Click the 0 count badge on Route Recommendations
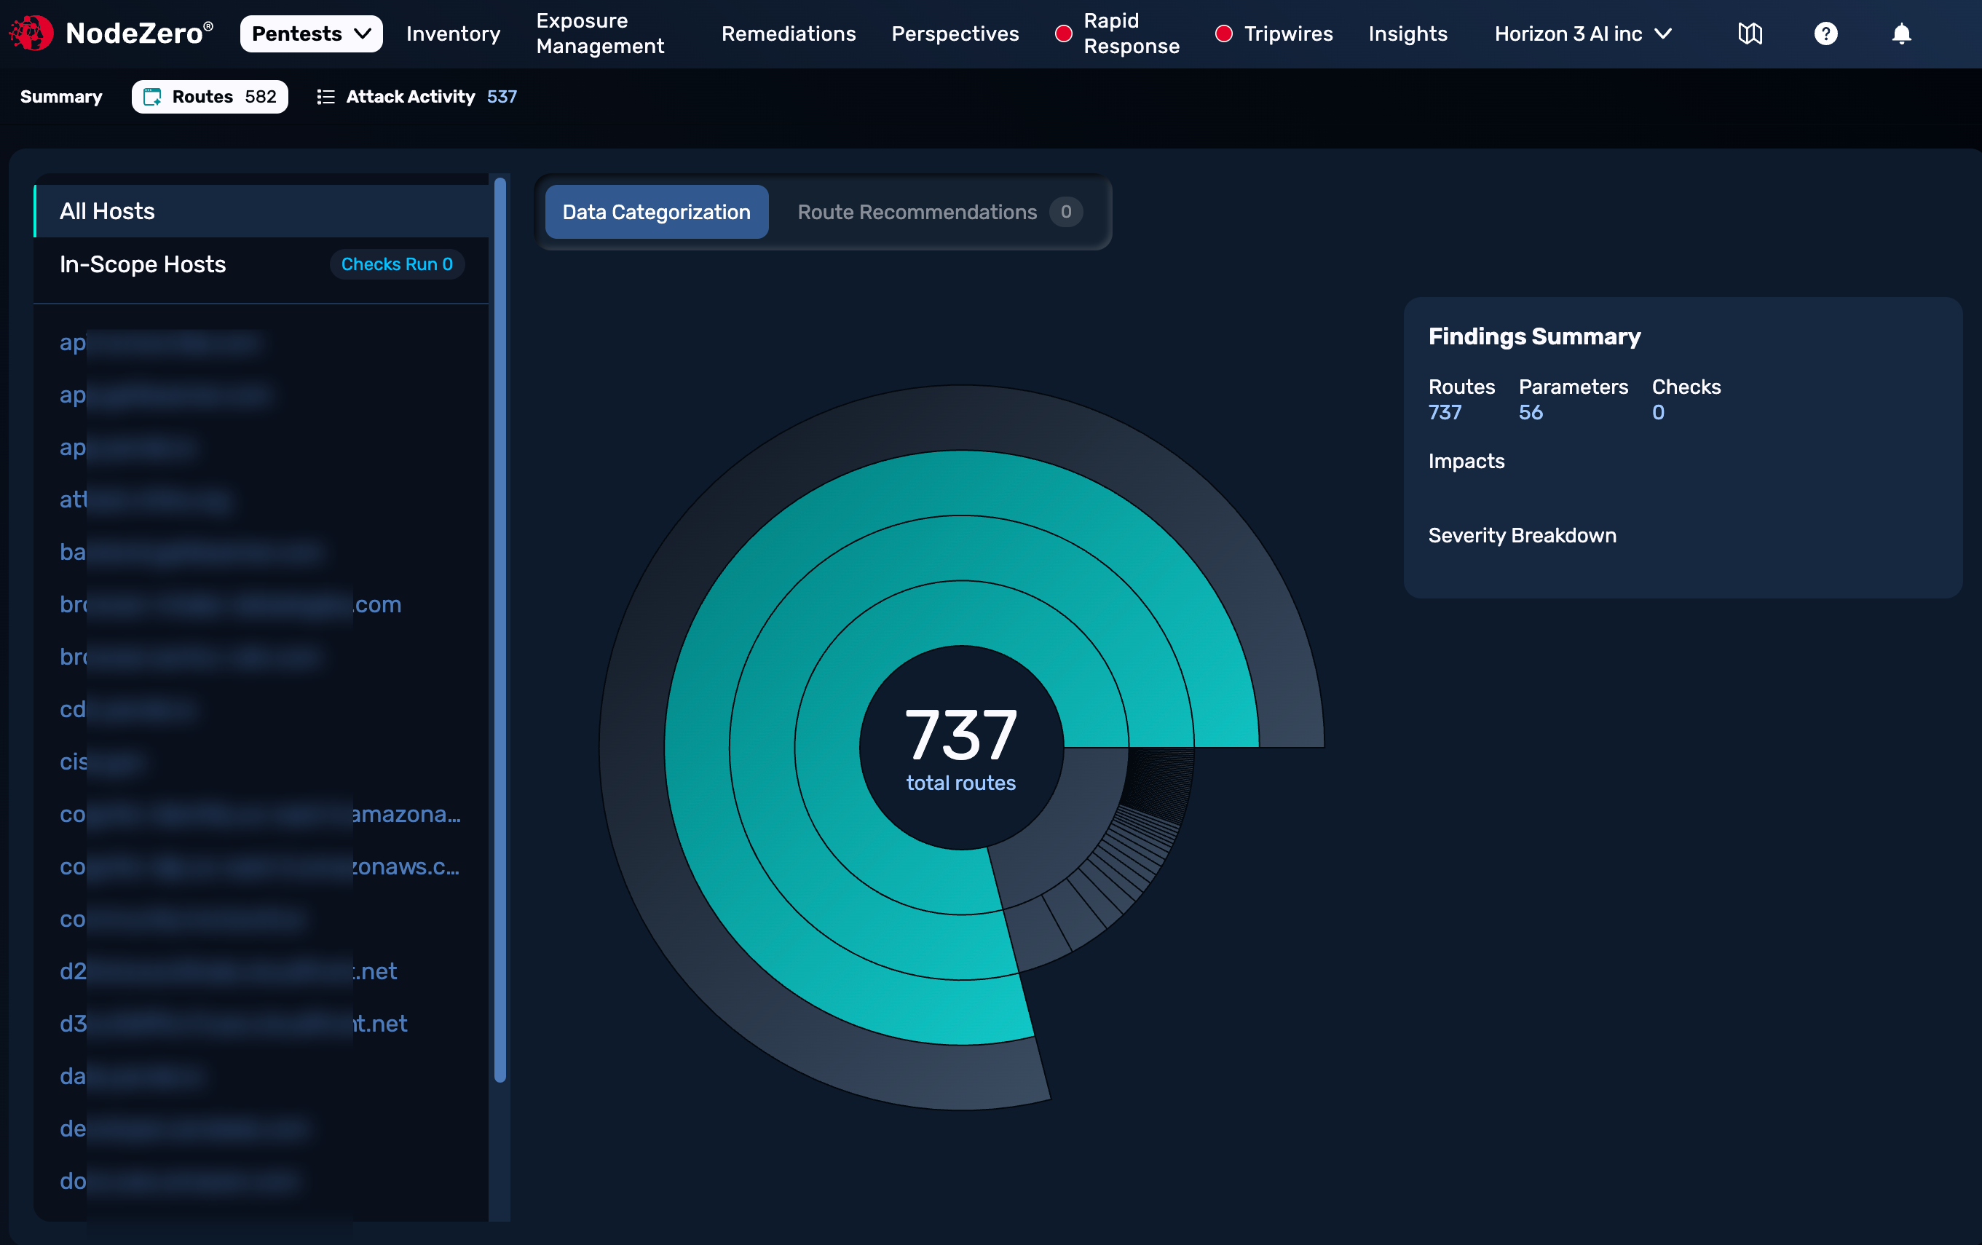 pyautogui.click(x=1066, y=211)
